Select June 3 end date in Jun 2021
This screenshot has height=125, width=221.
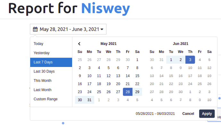tap(190, 60)
